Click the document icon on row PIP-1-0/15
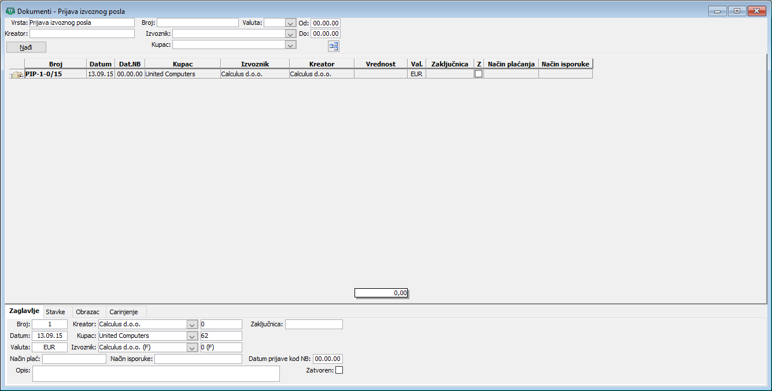772x391 pixels. point(17,74)
